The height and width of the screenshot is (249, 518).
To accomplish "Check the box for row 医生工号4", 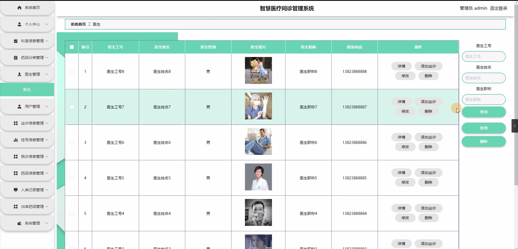I will click(72, 214).
